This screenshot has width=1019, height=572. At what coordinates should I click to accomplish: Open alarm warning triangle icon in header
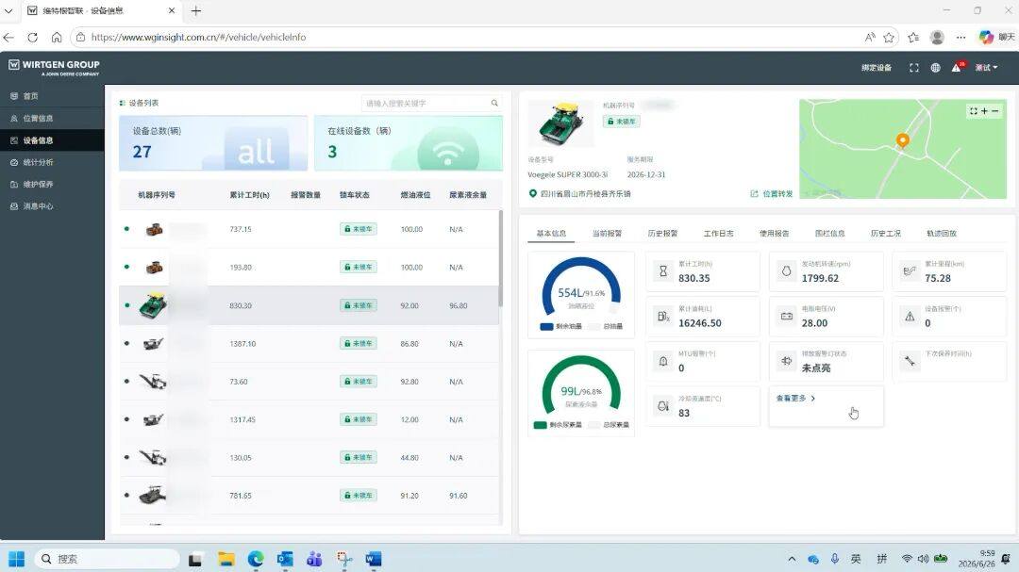957,68
